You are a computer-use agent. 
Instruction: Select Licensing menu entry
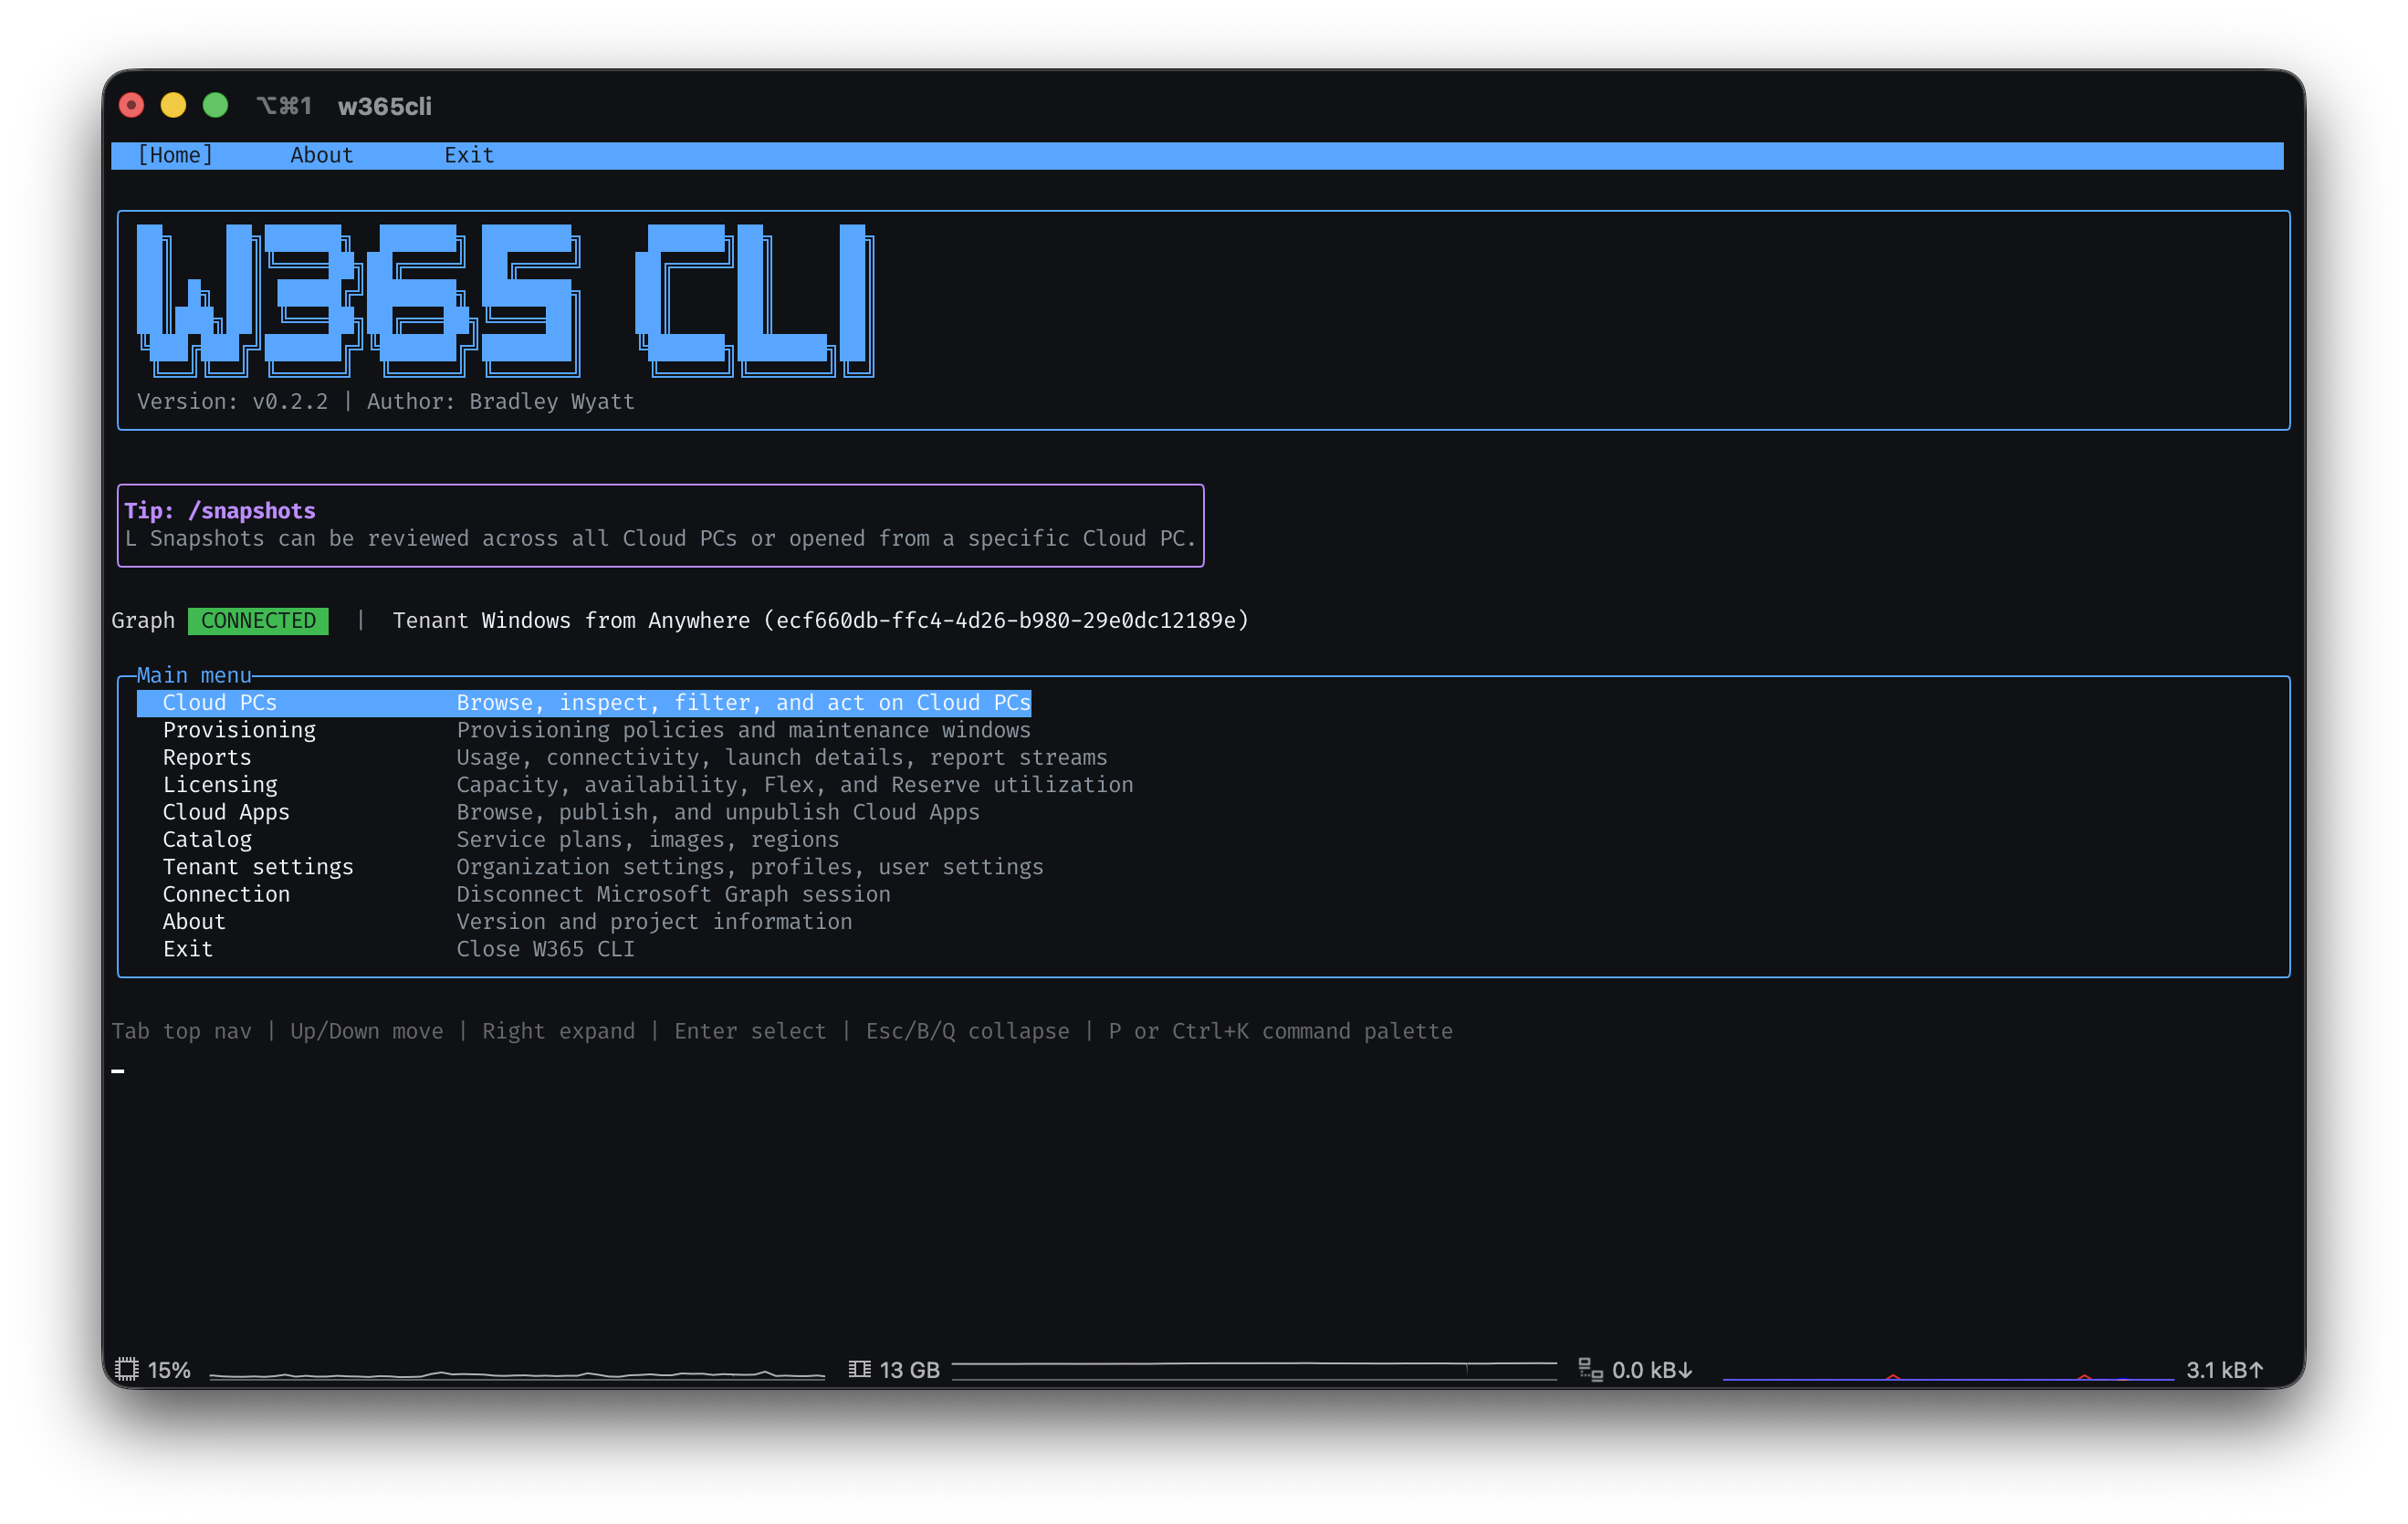220,785
